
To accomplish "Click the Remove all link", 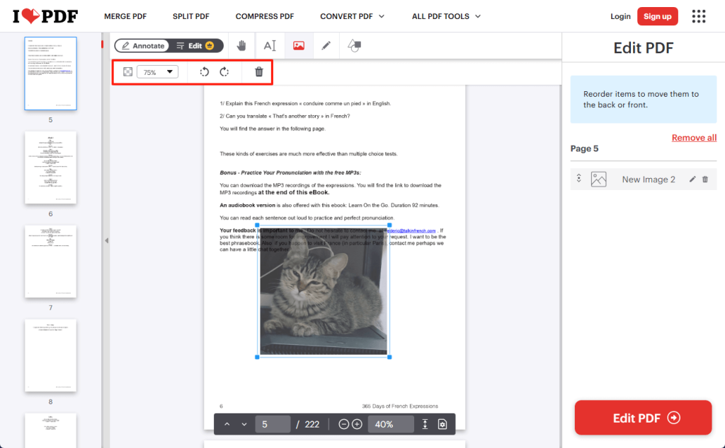I will (x=694, y=138).
